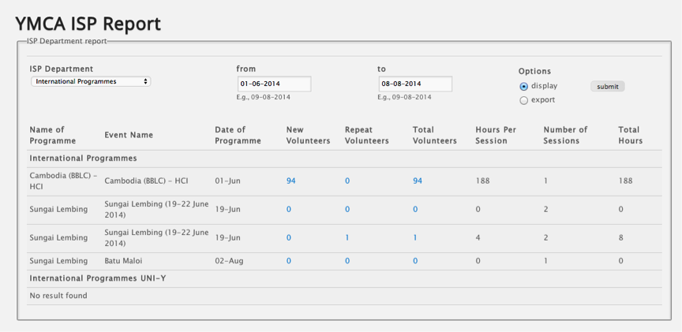Click the International Programmes UNI-Y group row
Screen dimensions: 682x332
(344, 278)
